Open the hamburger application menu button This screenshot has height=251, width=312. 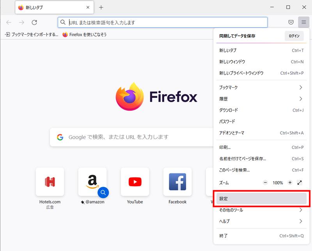click(x=303, y=22)
